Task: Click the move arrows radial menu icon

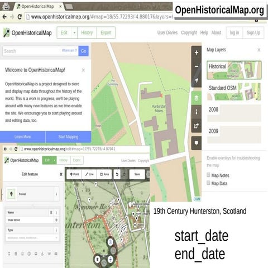Action: coord(111,259)
